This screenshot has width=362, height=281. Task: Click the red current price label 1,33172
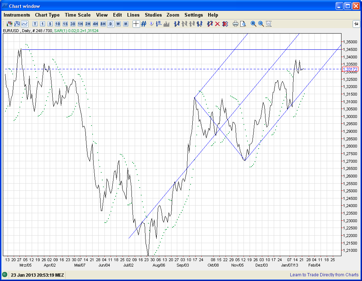[350, 69]
